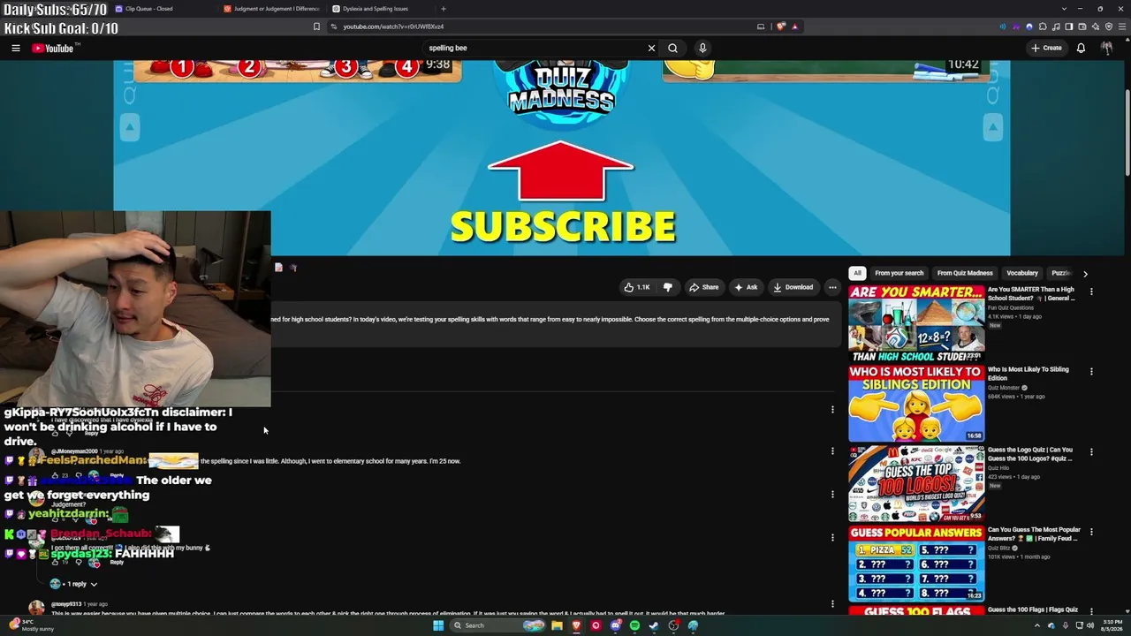Open a new browser tab
The height and width of the screenshot is (636, 1131).
[x=444, y=9]
